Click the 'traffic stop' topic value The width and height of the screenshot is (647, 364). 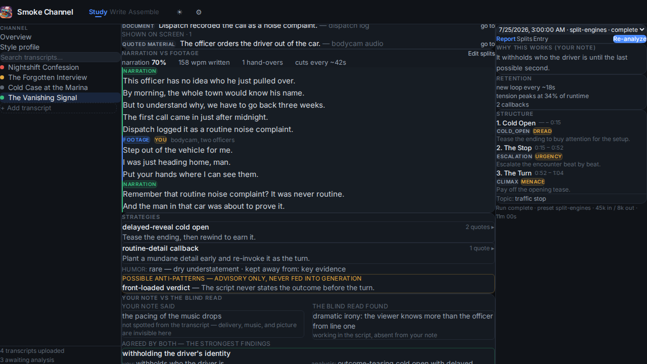coord(530,199)
